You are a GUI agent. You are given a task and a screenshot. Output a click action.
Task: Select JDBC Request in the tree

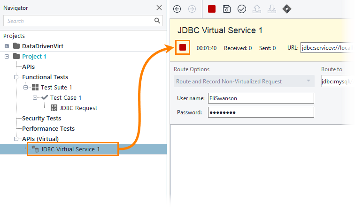tap(78, 108)
